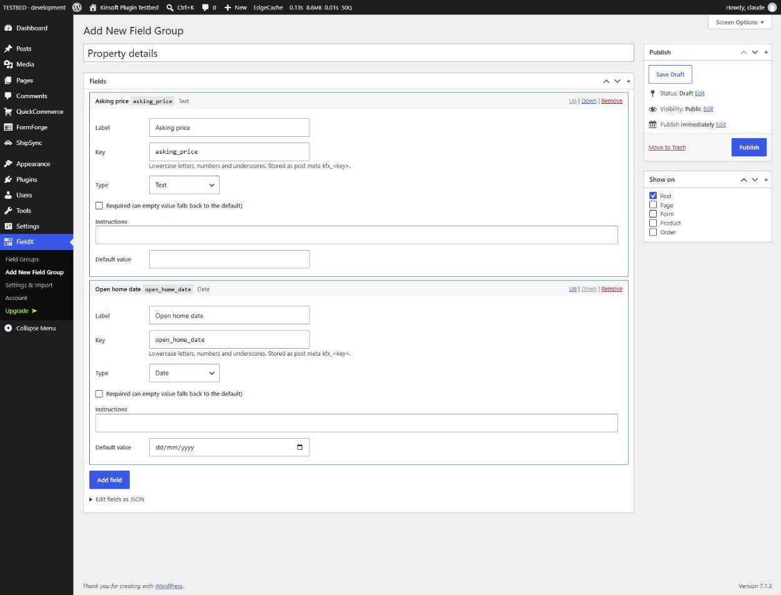Check Order in Show on
The image size is (781, 595).
click(x=653, y=232)
